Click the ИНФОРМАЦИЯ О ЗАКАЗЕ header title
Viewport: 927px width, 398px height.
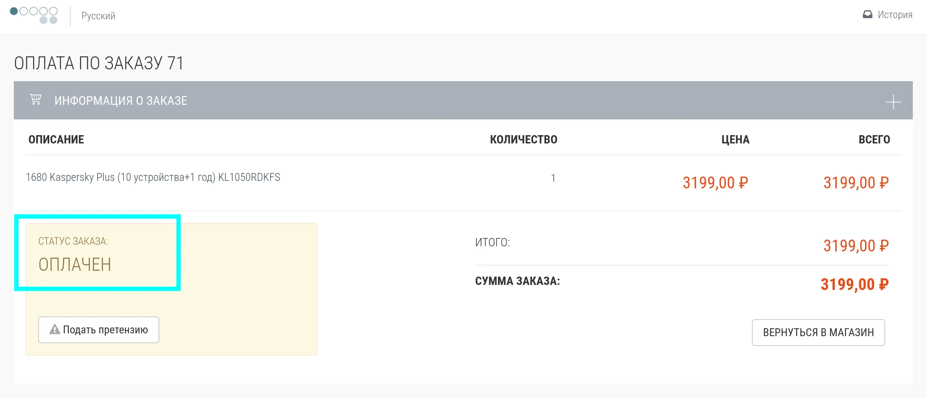[x=121, y=101]
